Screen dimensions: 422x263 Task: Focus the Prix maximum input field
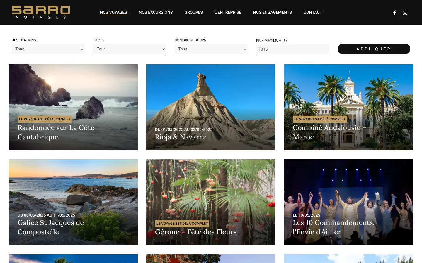[292, 49]
